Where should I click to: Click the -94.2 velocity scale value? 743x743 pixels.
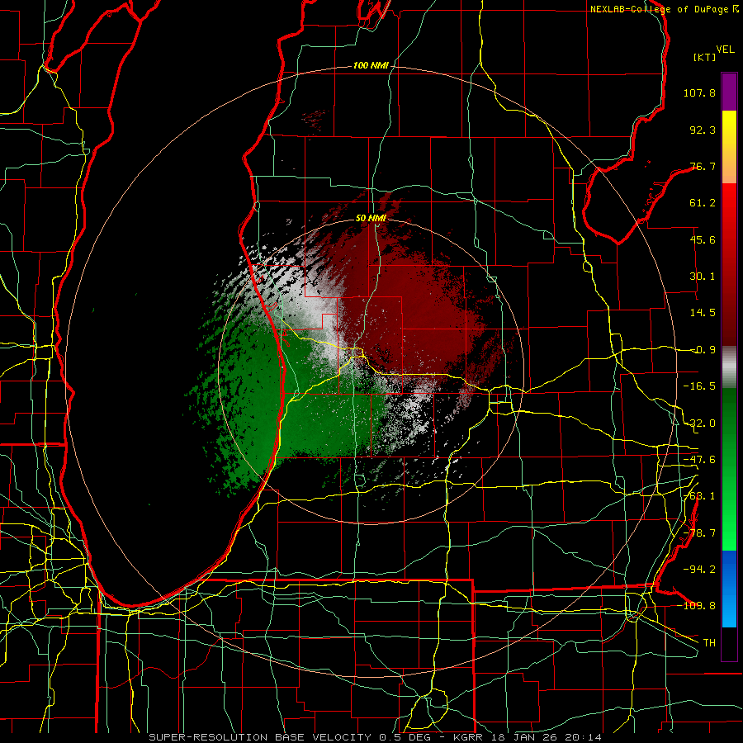[x=699, y=570]
